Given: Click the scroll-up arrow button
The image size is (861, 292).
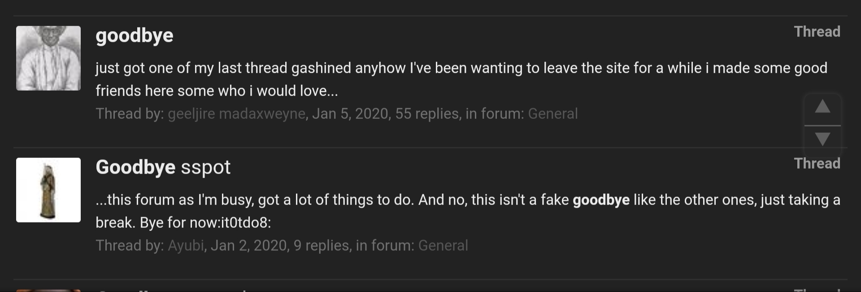Looking at the screenshot, I should pyautogui.click(x=822, y=109).
